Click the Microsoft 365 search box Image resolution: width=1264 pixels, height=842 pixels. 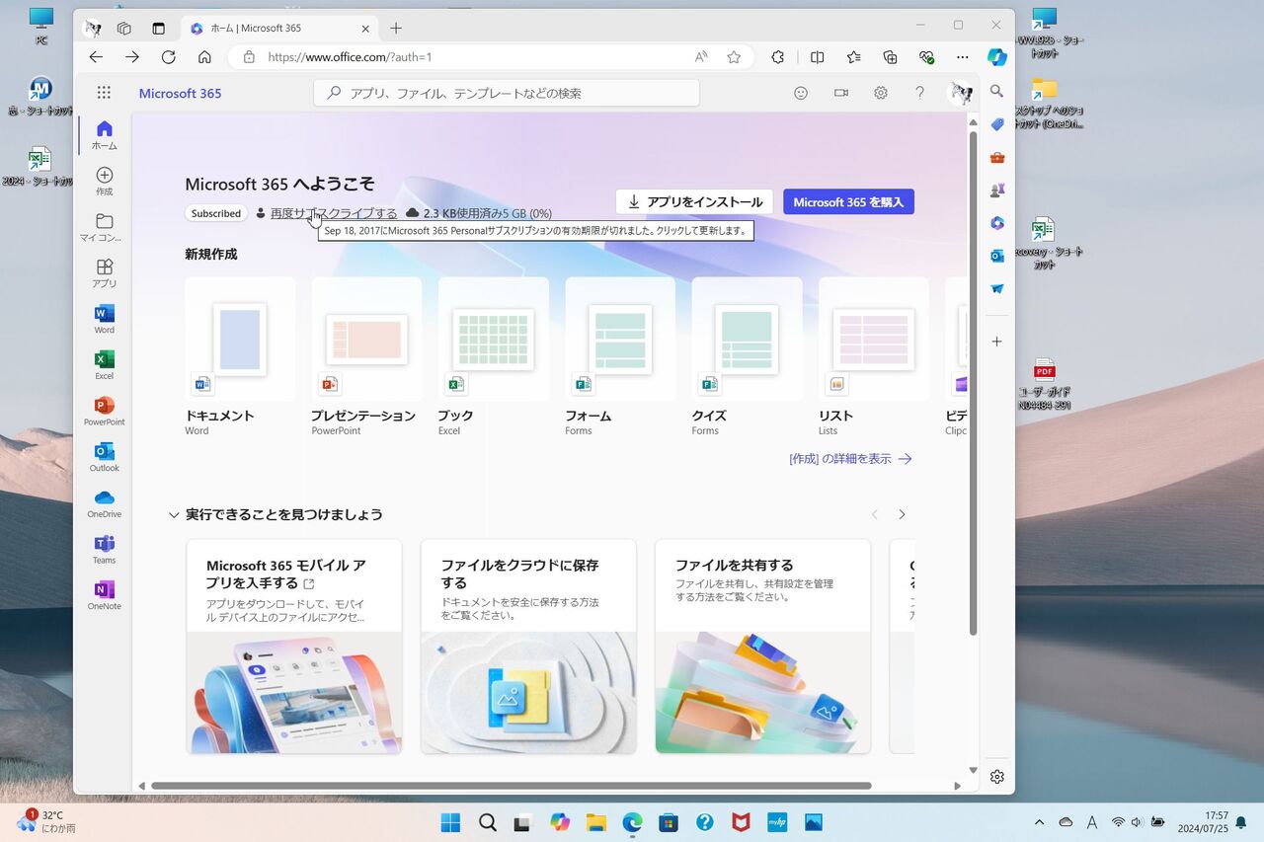pyautogui.click(x=507, y=93)
